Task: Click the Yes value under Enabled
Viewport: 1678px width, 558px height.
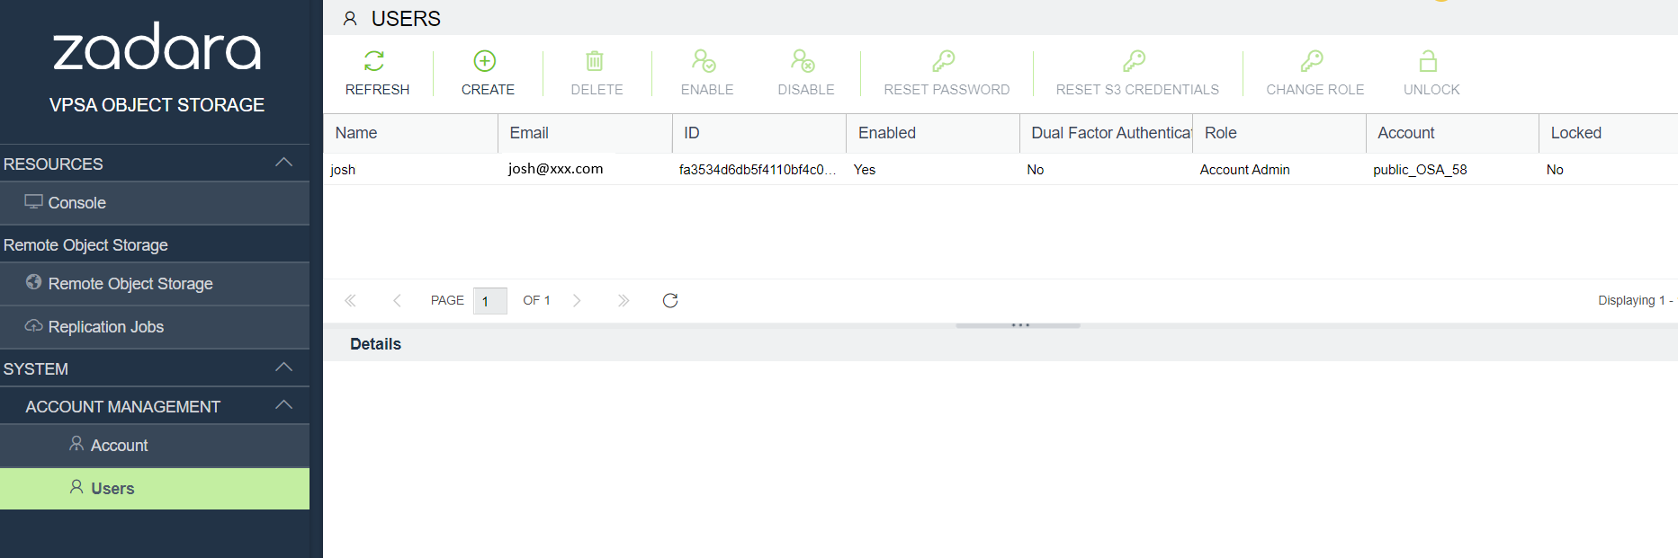Action: 865,170
